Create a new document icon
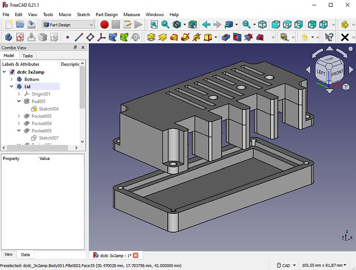This screenshot has width=356, height=270. (8, 25)
